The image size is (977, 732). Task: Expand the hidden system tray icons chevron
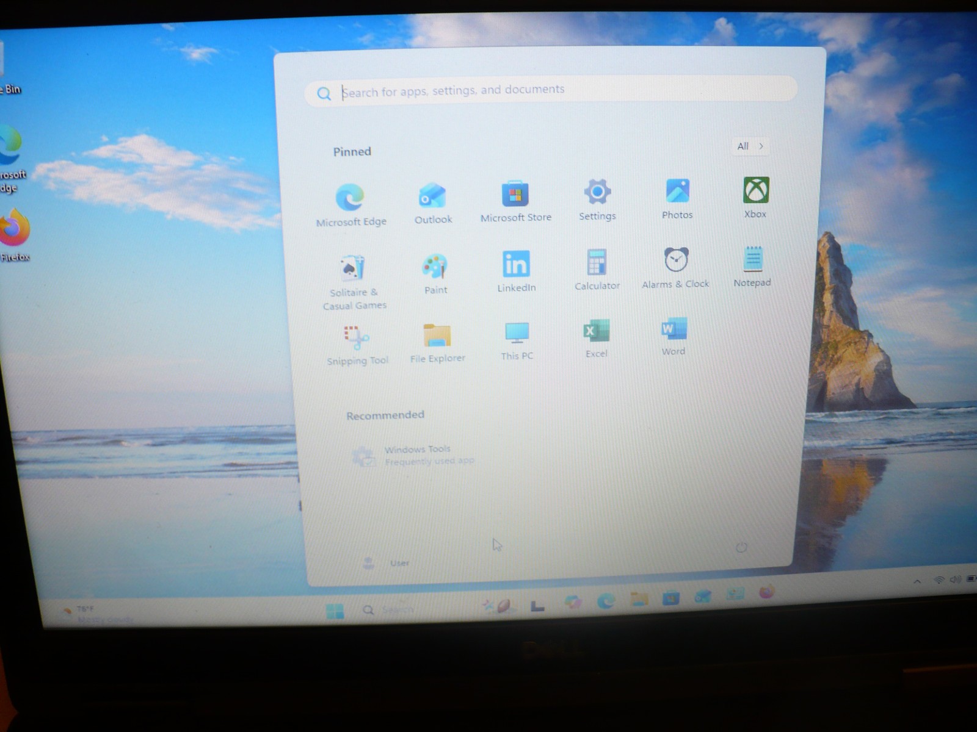917,582
